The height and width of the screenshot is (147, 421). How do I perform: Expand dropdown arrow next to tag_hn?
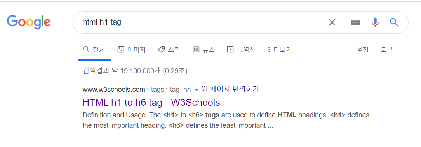coord(196,90)
